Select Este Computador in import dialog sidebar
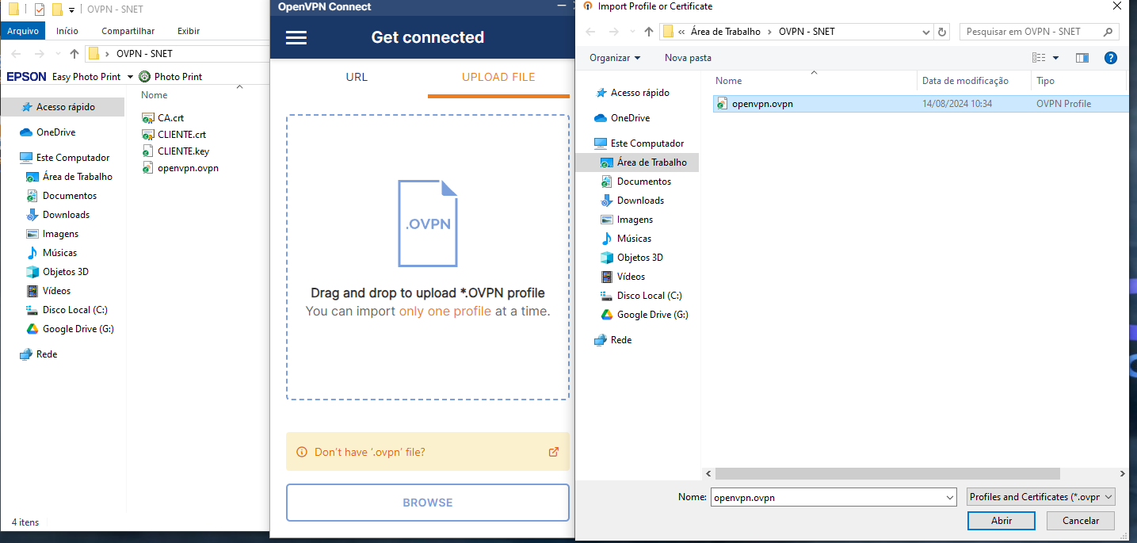The height and width of the screenshot is (543, 1137). tap(639, 143)
